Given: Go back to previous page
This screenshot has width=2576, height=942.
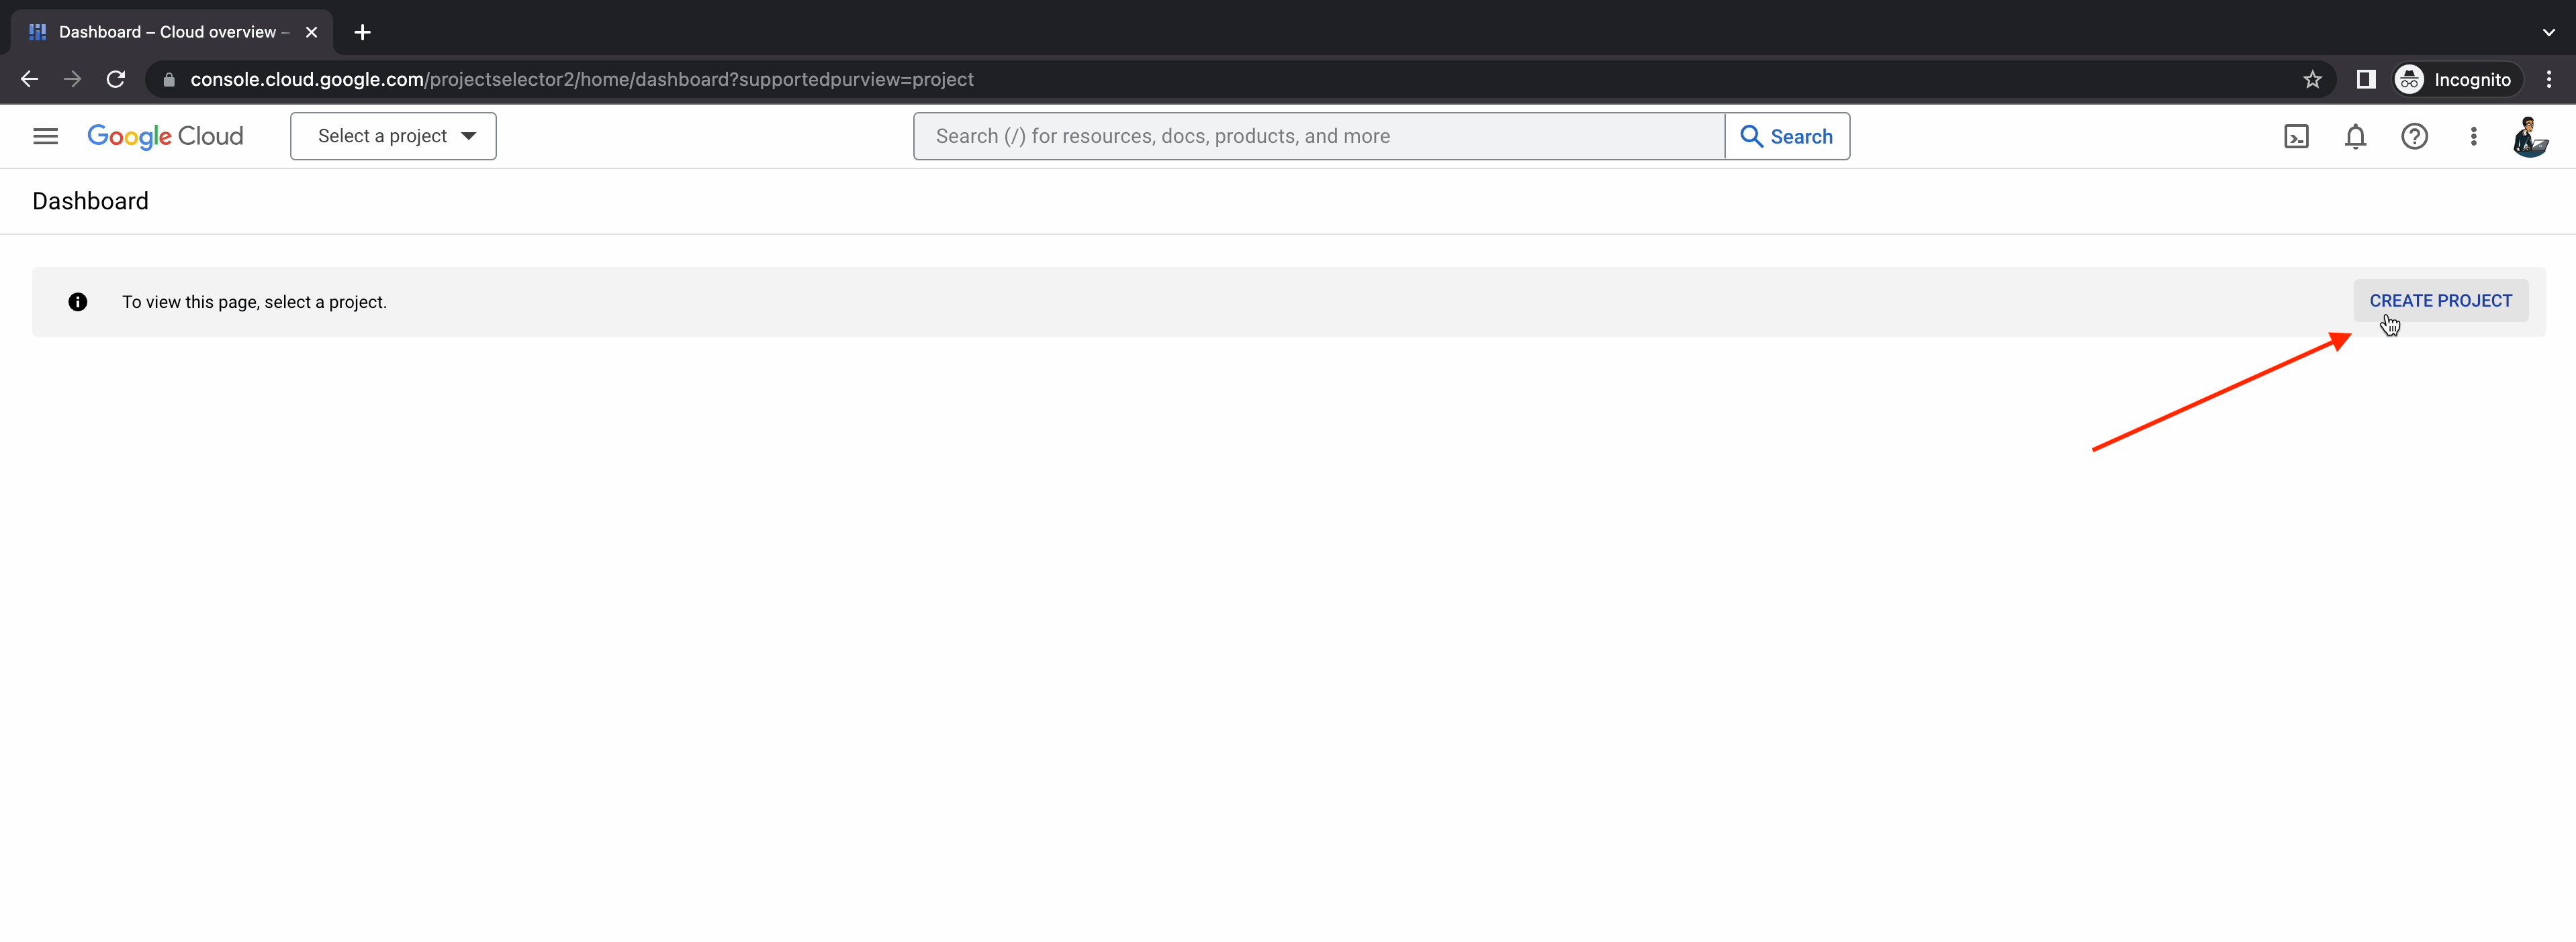Looking at the screenshot, I should coord(29,80).
